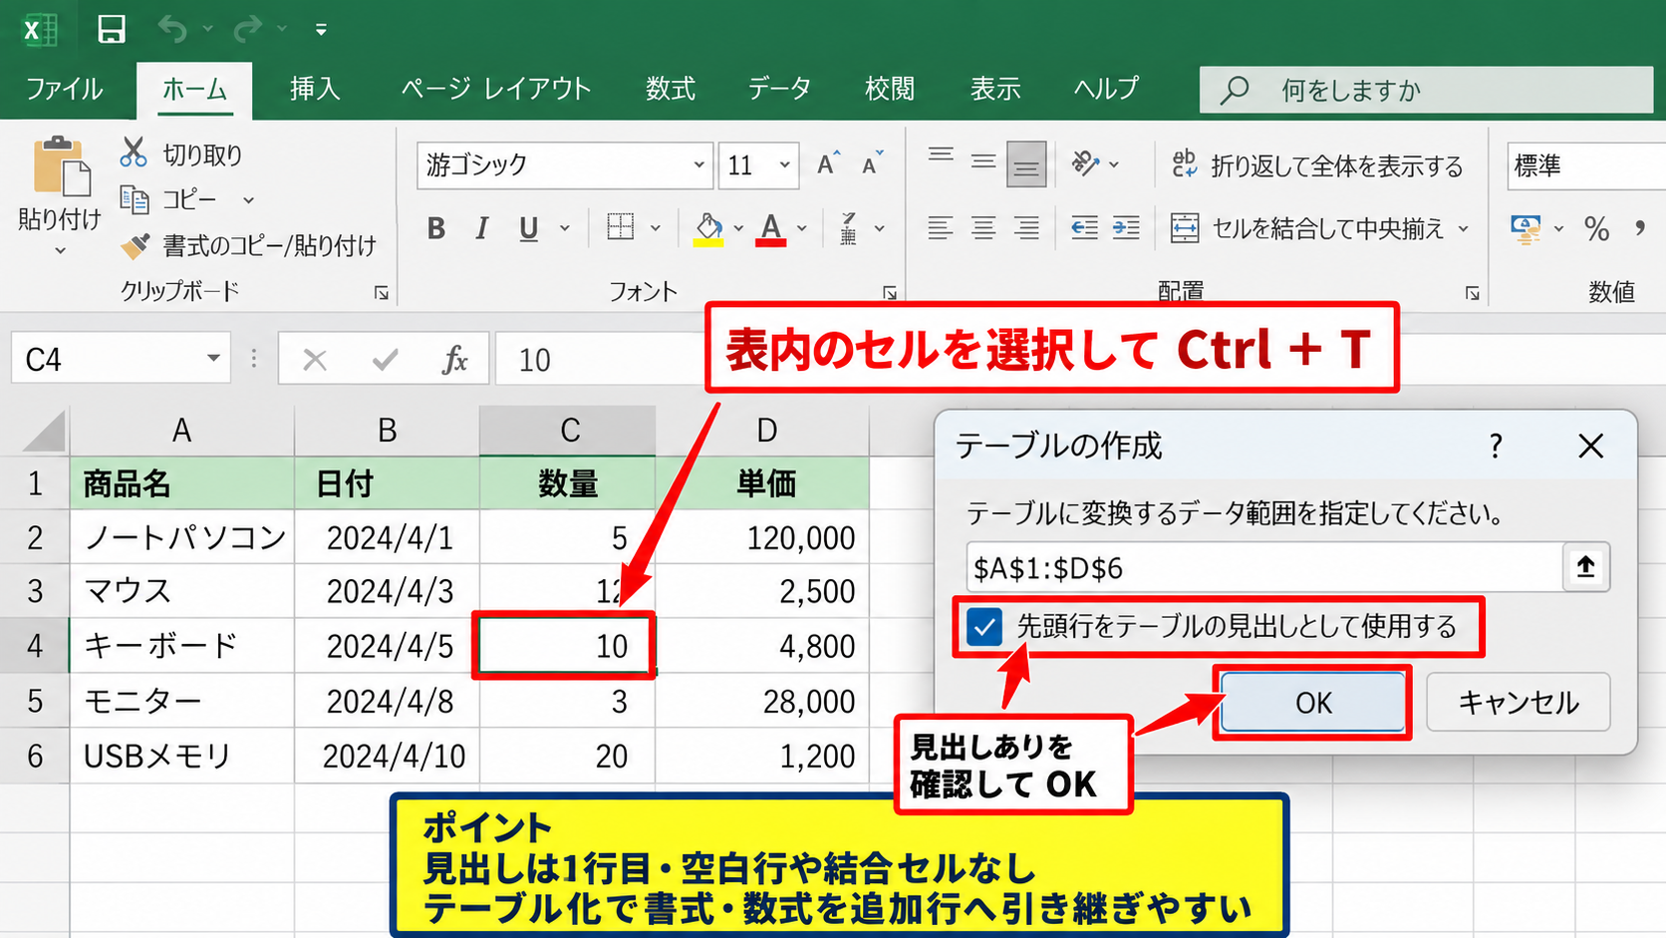Click the Name Box showing C4

click(120, 359)
